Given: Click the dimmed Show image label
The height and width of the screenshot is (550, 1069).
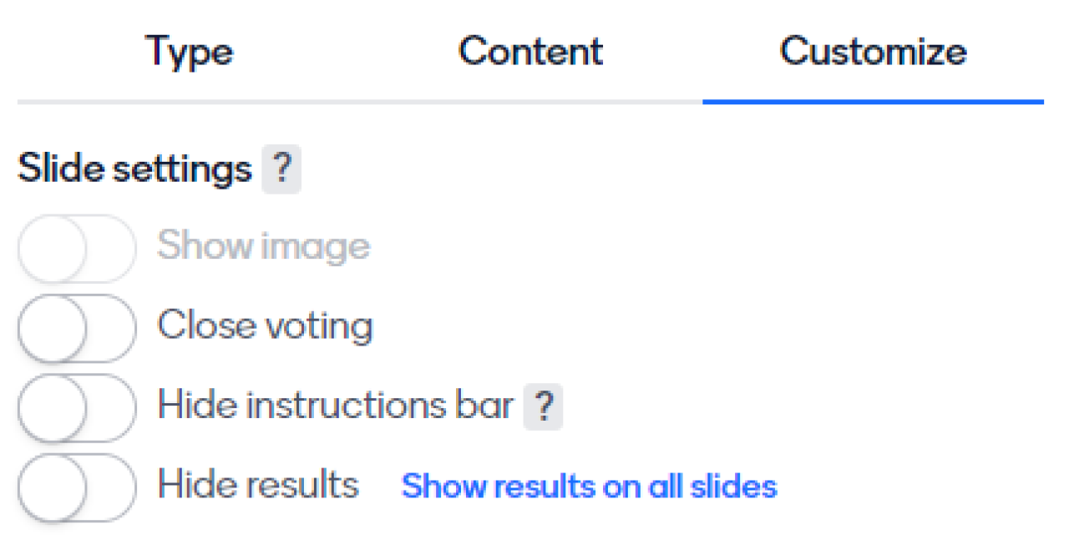Looking at the screenshot, I should pyautogui.click(x=263, y=246).
